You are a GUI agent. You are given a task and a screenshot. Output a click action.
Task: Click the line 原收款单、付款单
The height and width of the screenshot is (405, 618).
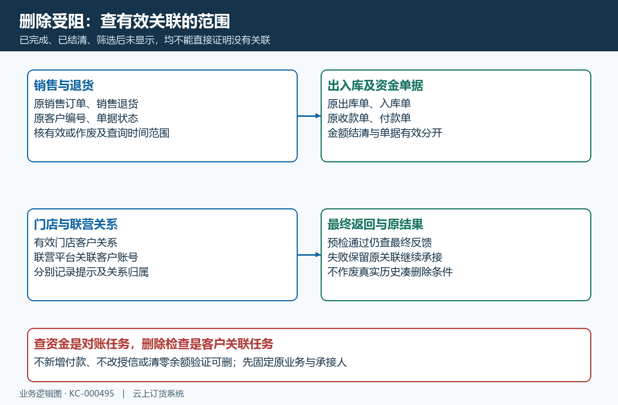(x=369, y=118)
